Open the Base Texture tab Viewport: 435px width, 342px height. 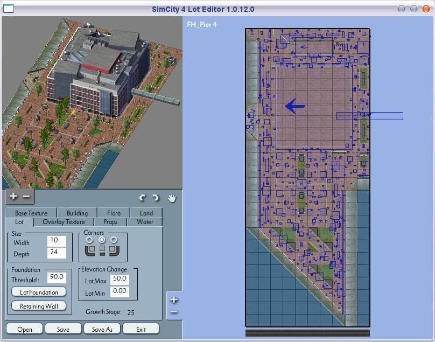pyautogui.click(x=31, y=213)
